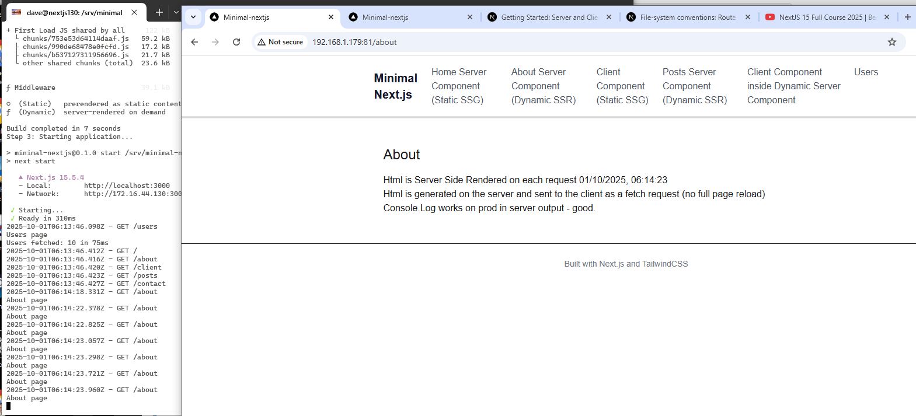Open the Not secure site info
Image resolution: width=916 pixels, height=416 pixels.
279,42
